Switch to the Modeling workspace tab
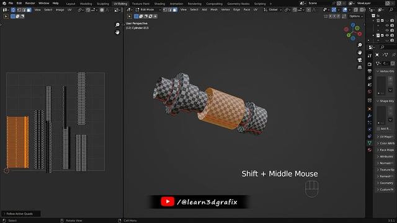The image size is (397, 223). click(x=86, y=4)
